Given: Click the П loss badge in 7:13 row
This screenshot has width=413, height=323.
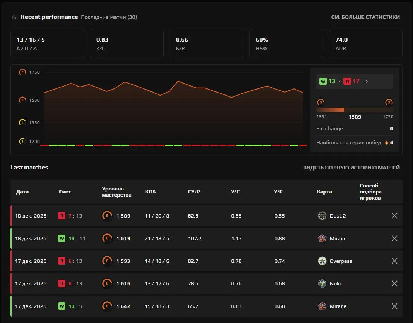Looking at the screenshot, I should [62, 216].
